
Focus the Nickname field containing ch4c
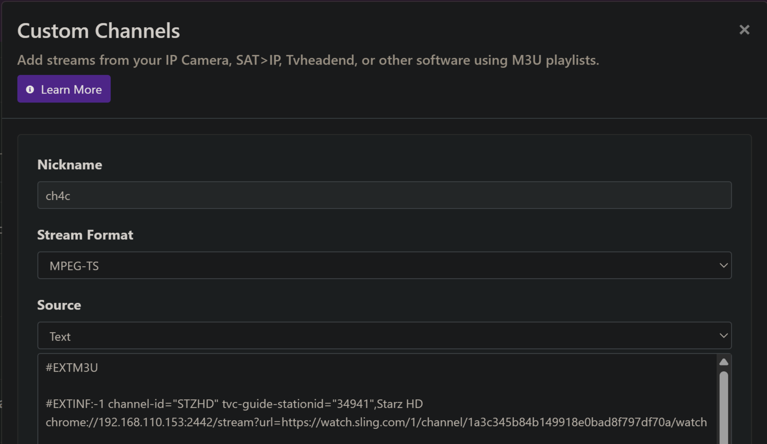click(383, 195)
